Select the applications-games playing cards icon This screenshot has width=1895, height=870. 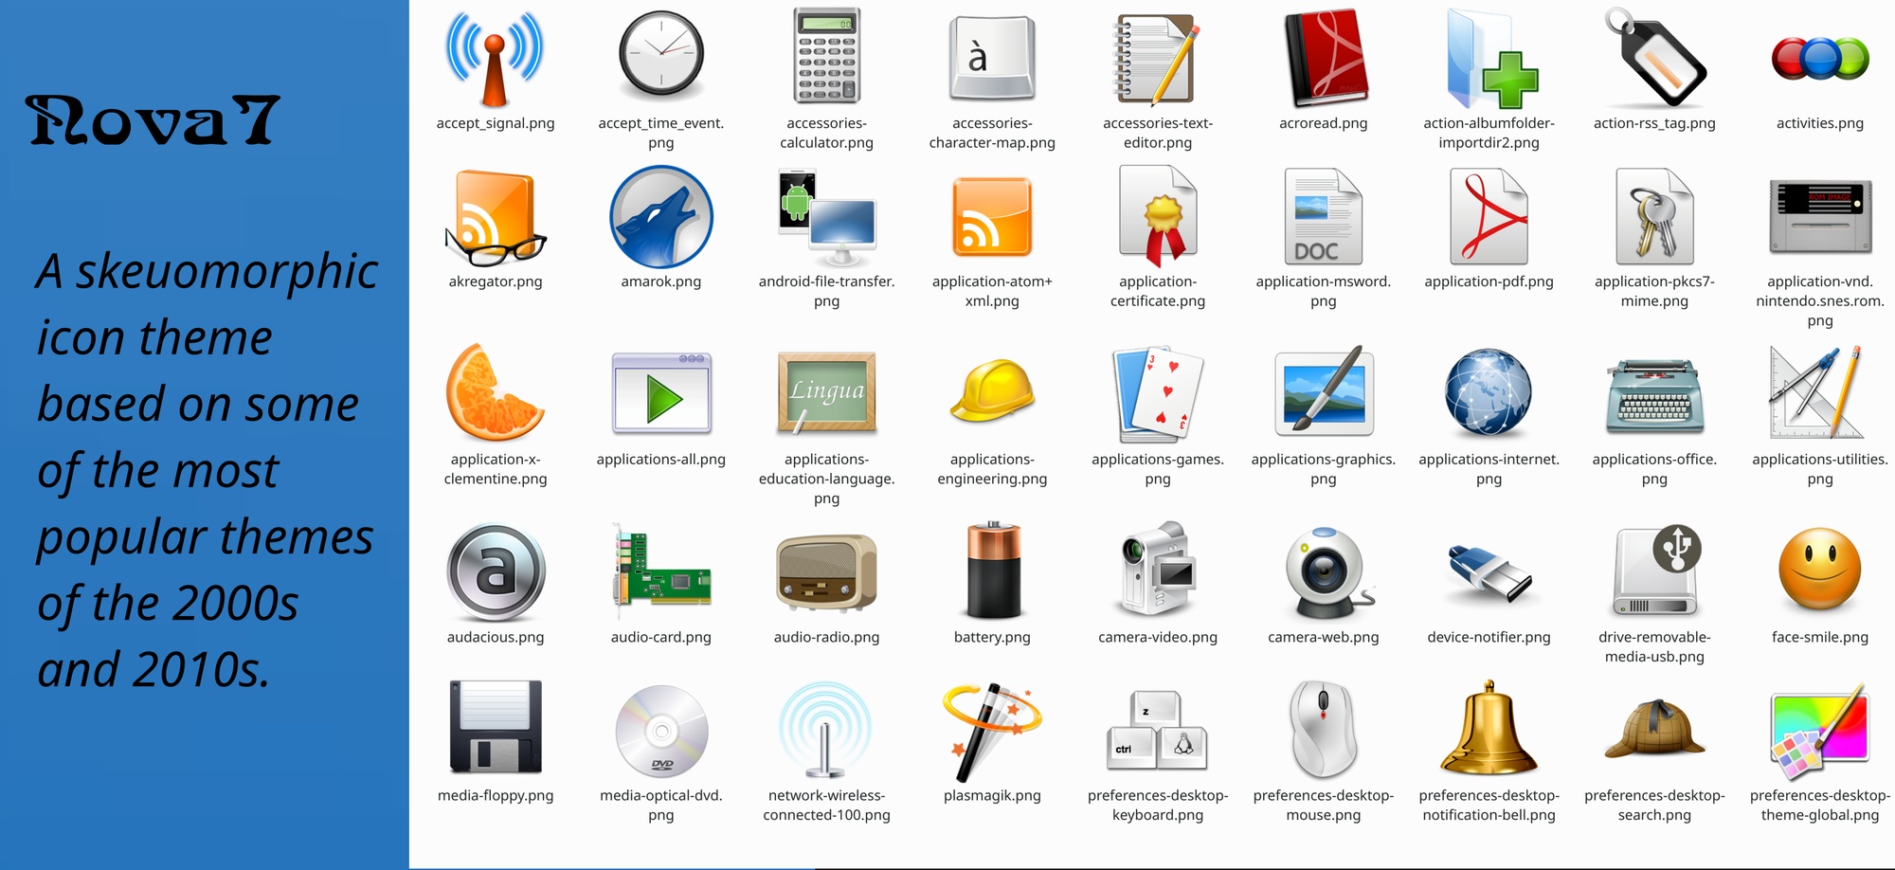[1158, 393]
